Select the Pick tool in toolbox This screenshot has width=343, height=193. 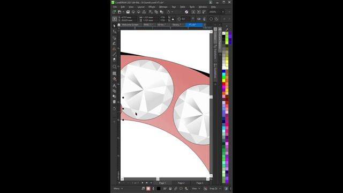(114, 26)
